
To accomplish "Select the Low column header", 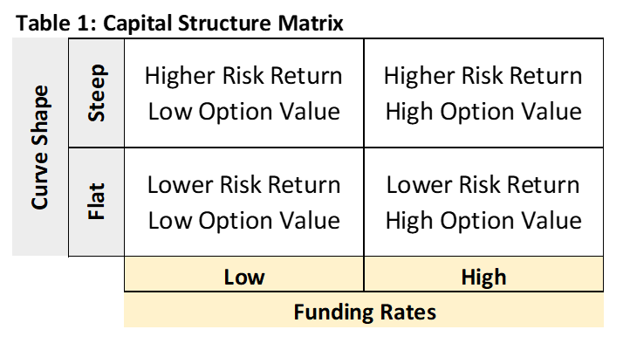I will click(x=244, y=274).
